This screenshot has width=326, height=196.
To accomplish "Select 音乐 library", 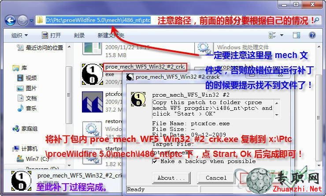I will [x=27, y=108].
